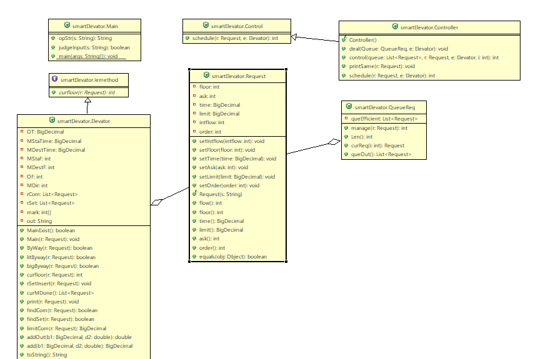Select the time: BigDecimal field in Request
Image resolution: width=533 pixels, height=359 pixels.
point(219,105)
